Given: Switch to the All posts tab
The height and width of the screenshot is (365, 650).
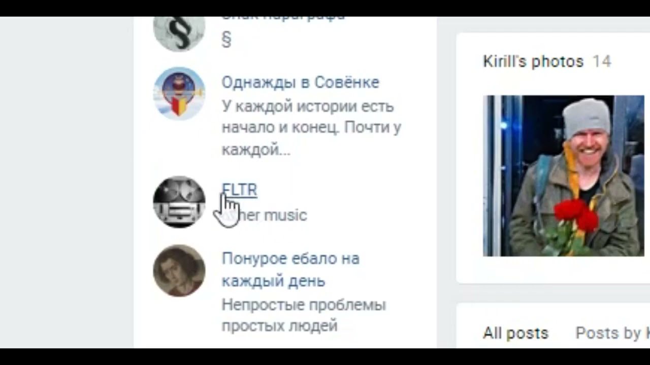Looking at the screenshot, I should point(515,333).
